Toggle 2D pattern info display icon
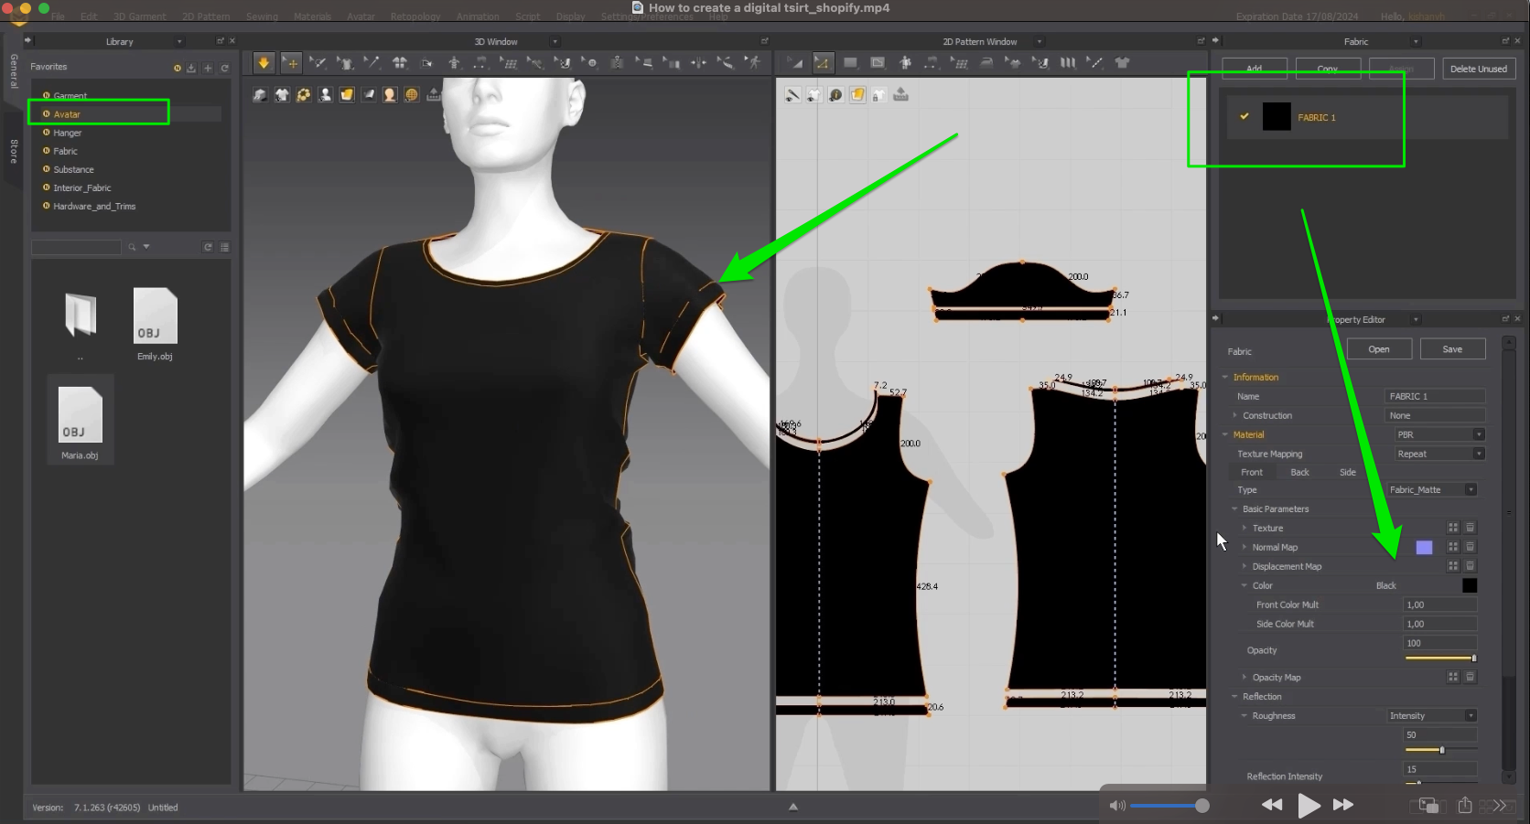The width and height of the screenshot is (1530, 824). pyautogui.click(x=835, y=95)
